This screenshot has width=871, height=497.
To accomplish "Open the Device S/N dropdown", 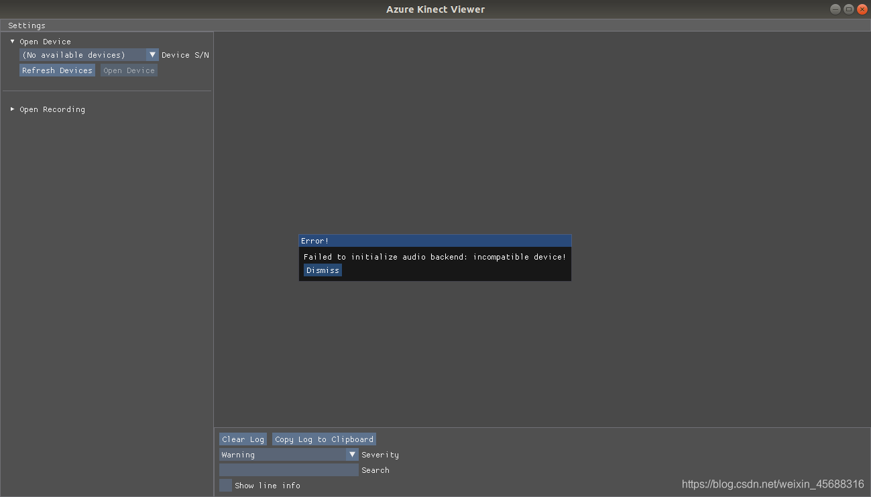I will [89, 55].
